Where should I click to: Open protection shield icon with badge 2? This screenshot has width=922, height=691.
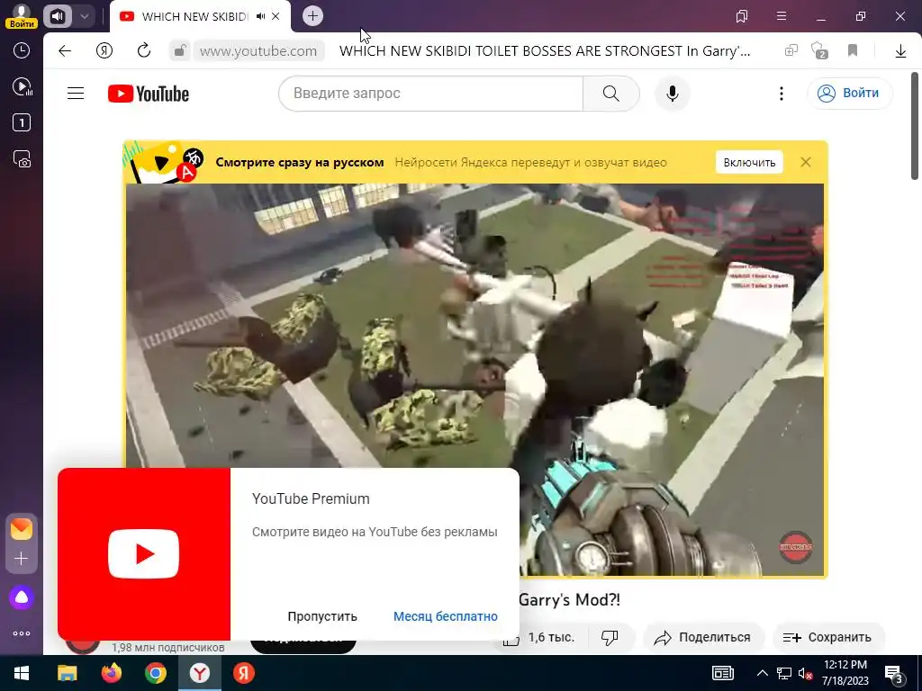point(819,51)
